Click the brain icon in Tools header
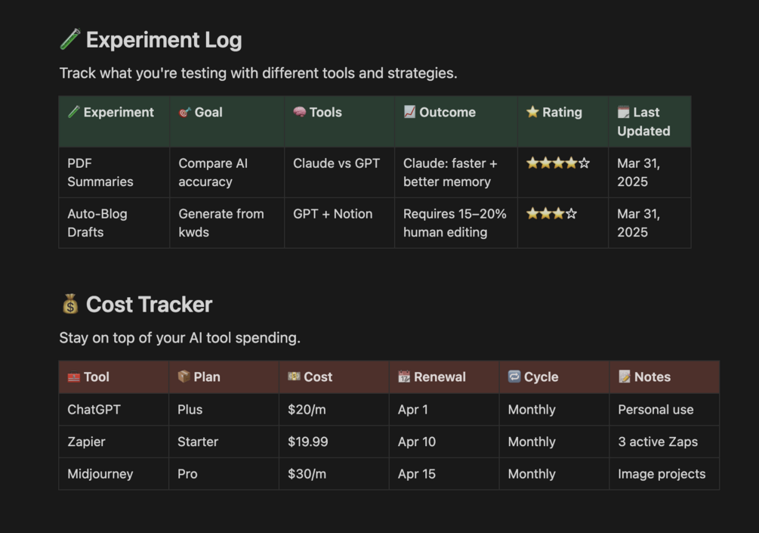Image resolution: width=759 pixels, height=533 pixels. 299,112
